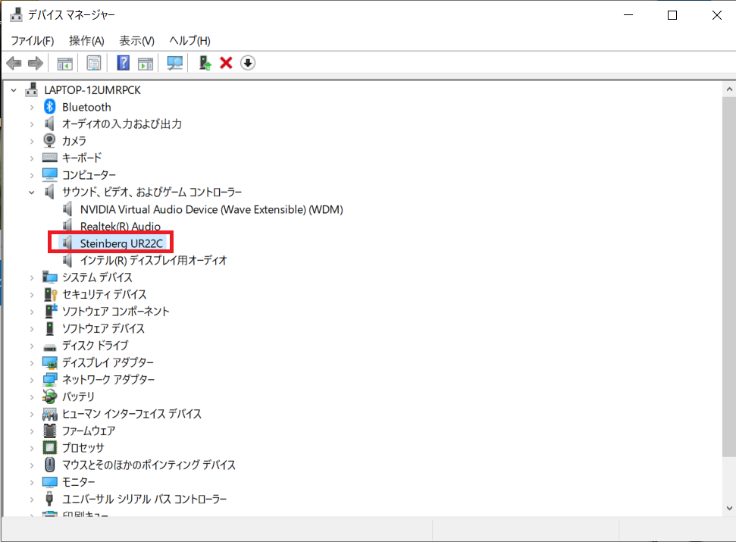
Task: Click the firmware chip category icon
Action: coord(50,431)
